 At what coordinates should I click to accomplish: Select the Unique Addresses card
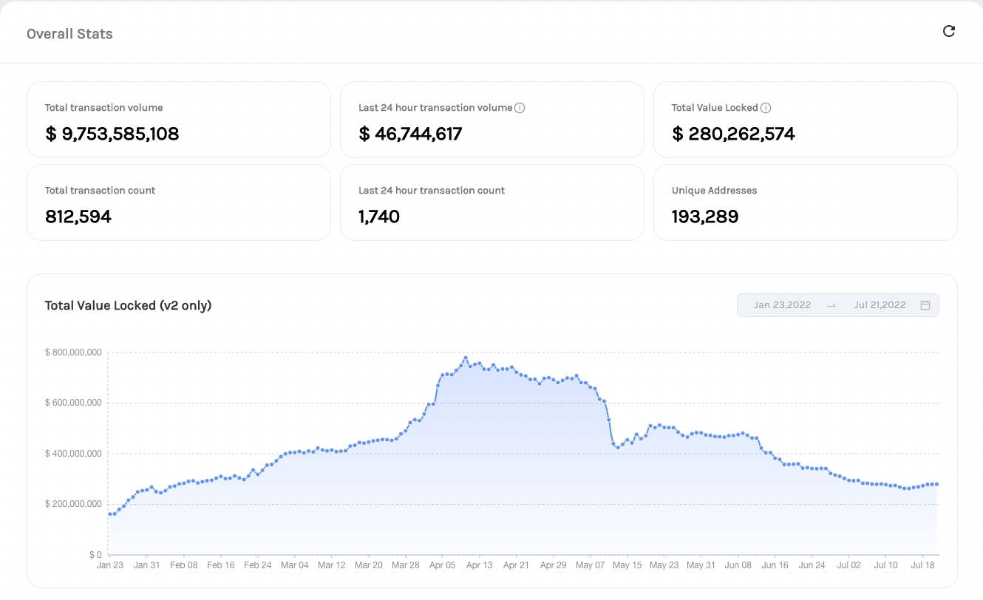[x=805, y=202]
